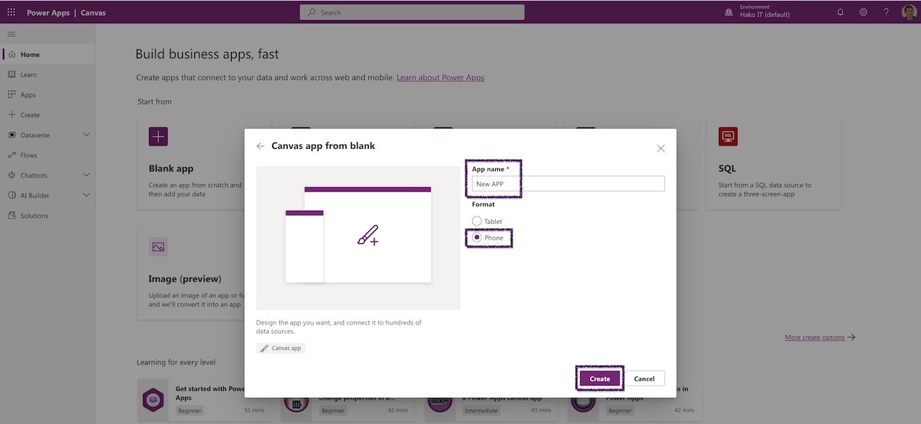Expand the Chatbots menu chevron
This screenshot has width=921, height=424.
pyautogui.click(x=86, y=175)
